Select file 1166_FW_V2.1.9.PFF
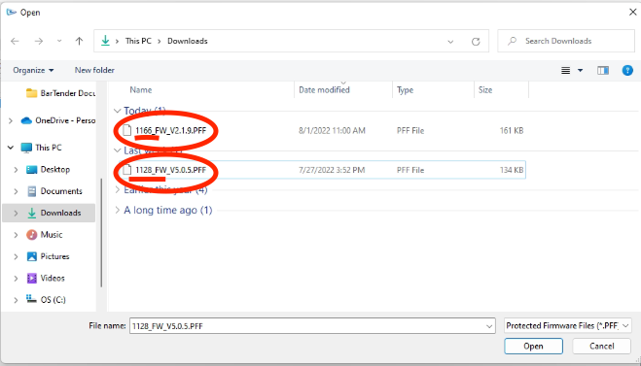This screenshot has height=366, width=641. pos(171,130)
